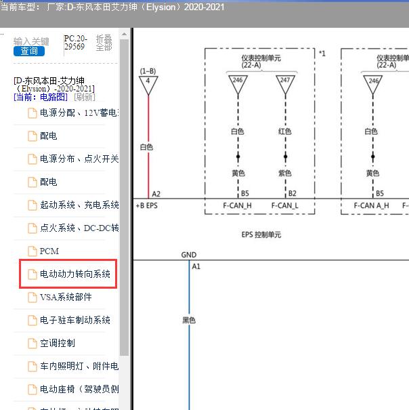The height and width of the screenshot is (410, 409).
Task: Open 电子驻车制动系统 document icon
Action: (33, 320)
